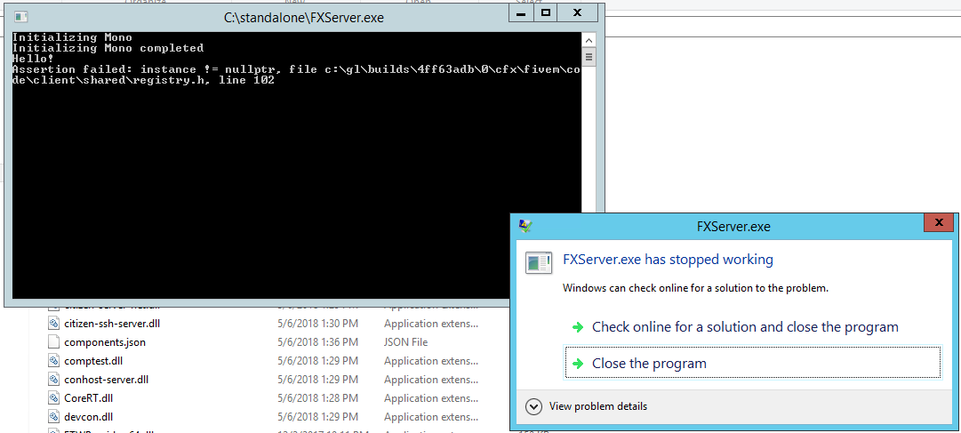Expand View problem details chevron
Image resolution: width=961 pixels, height=433 pixels.
pos(533,406)
